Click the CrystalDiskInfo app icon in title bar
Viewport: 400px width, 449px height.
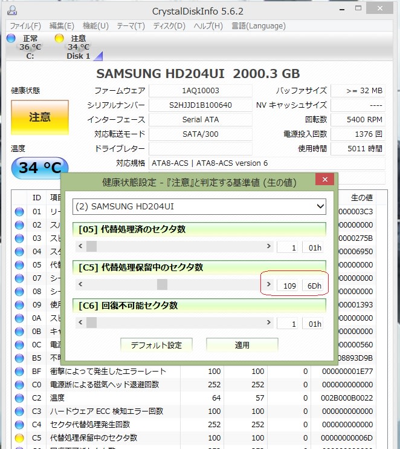(12, 10)
